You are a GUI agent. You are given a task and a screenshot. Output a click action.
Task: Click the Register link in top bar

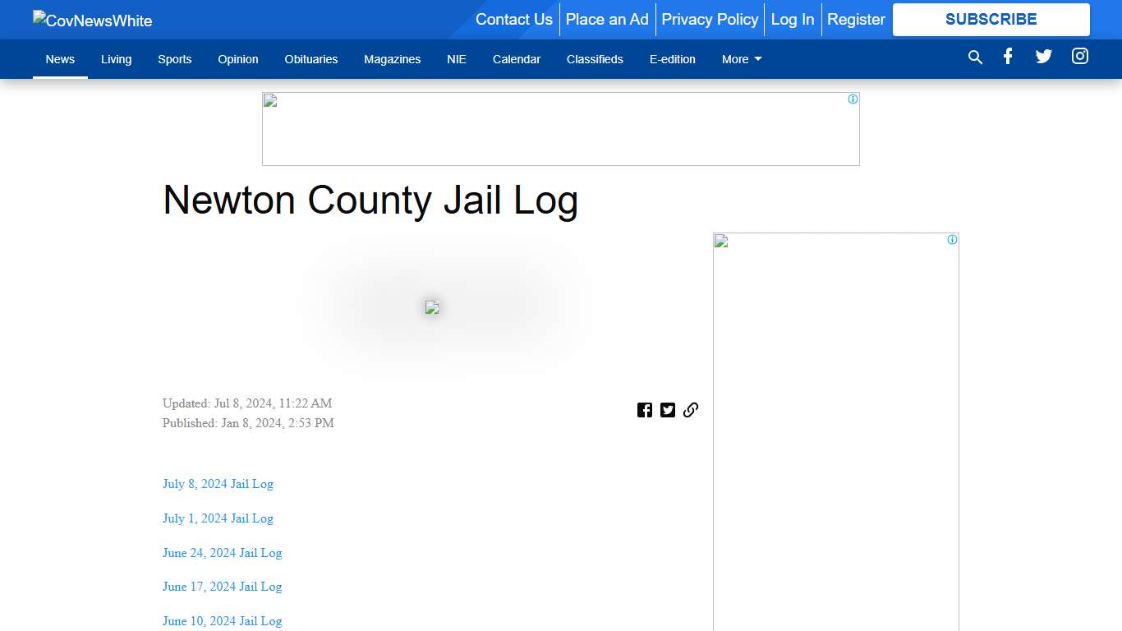coord(856,19)
